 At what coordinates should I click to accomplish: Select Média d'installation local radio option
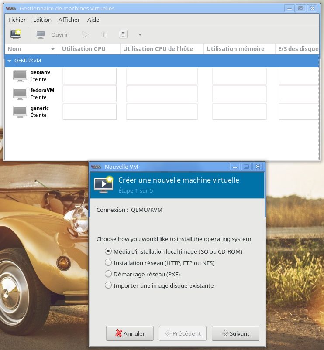pos(108,251)
